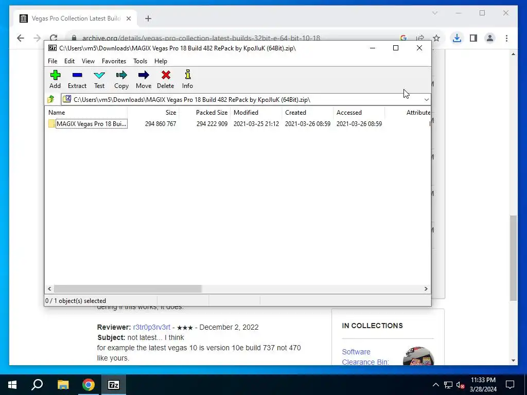Reload the archive.org page
Viewport: 527px width, 395px height.
point(54,38)
